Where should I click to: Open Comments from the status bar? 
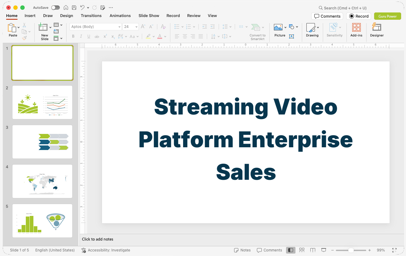click(x=269, y=250)
